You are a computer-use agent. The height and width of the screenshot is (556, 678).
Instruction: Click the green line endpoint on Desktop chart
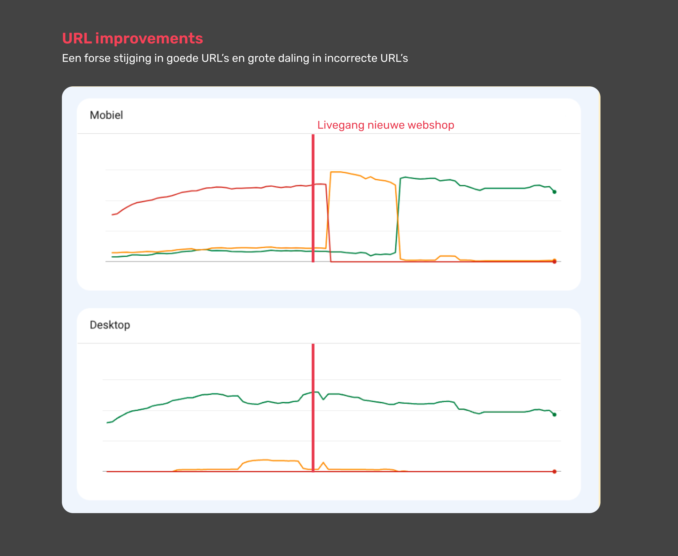[555, 414]
